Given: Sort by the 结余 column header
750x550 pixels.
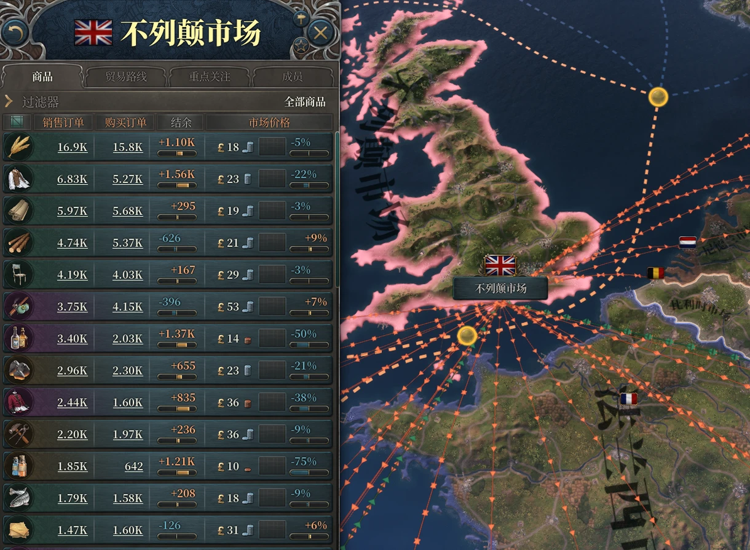Looking at the screenshot, I should point(181,123).
